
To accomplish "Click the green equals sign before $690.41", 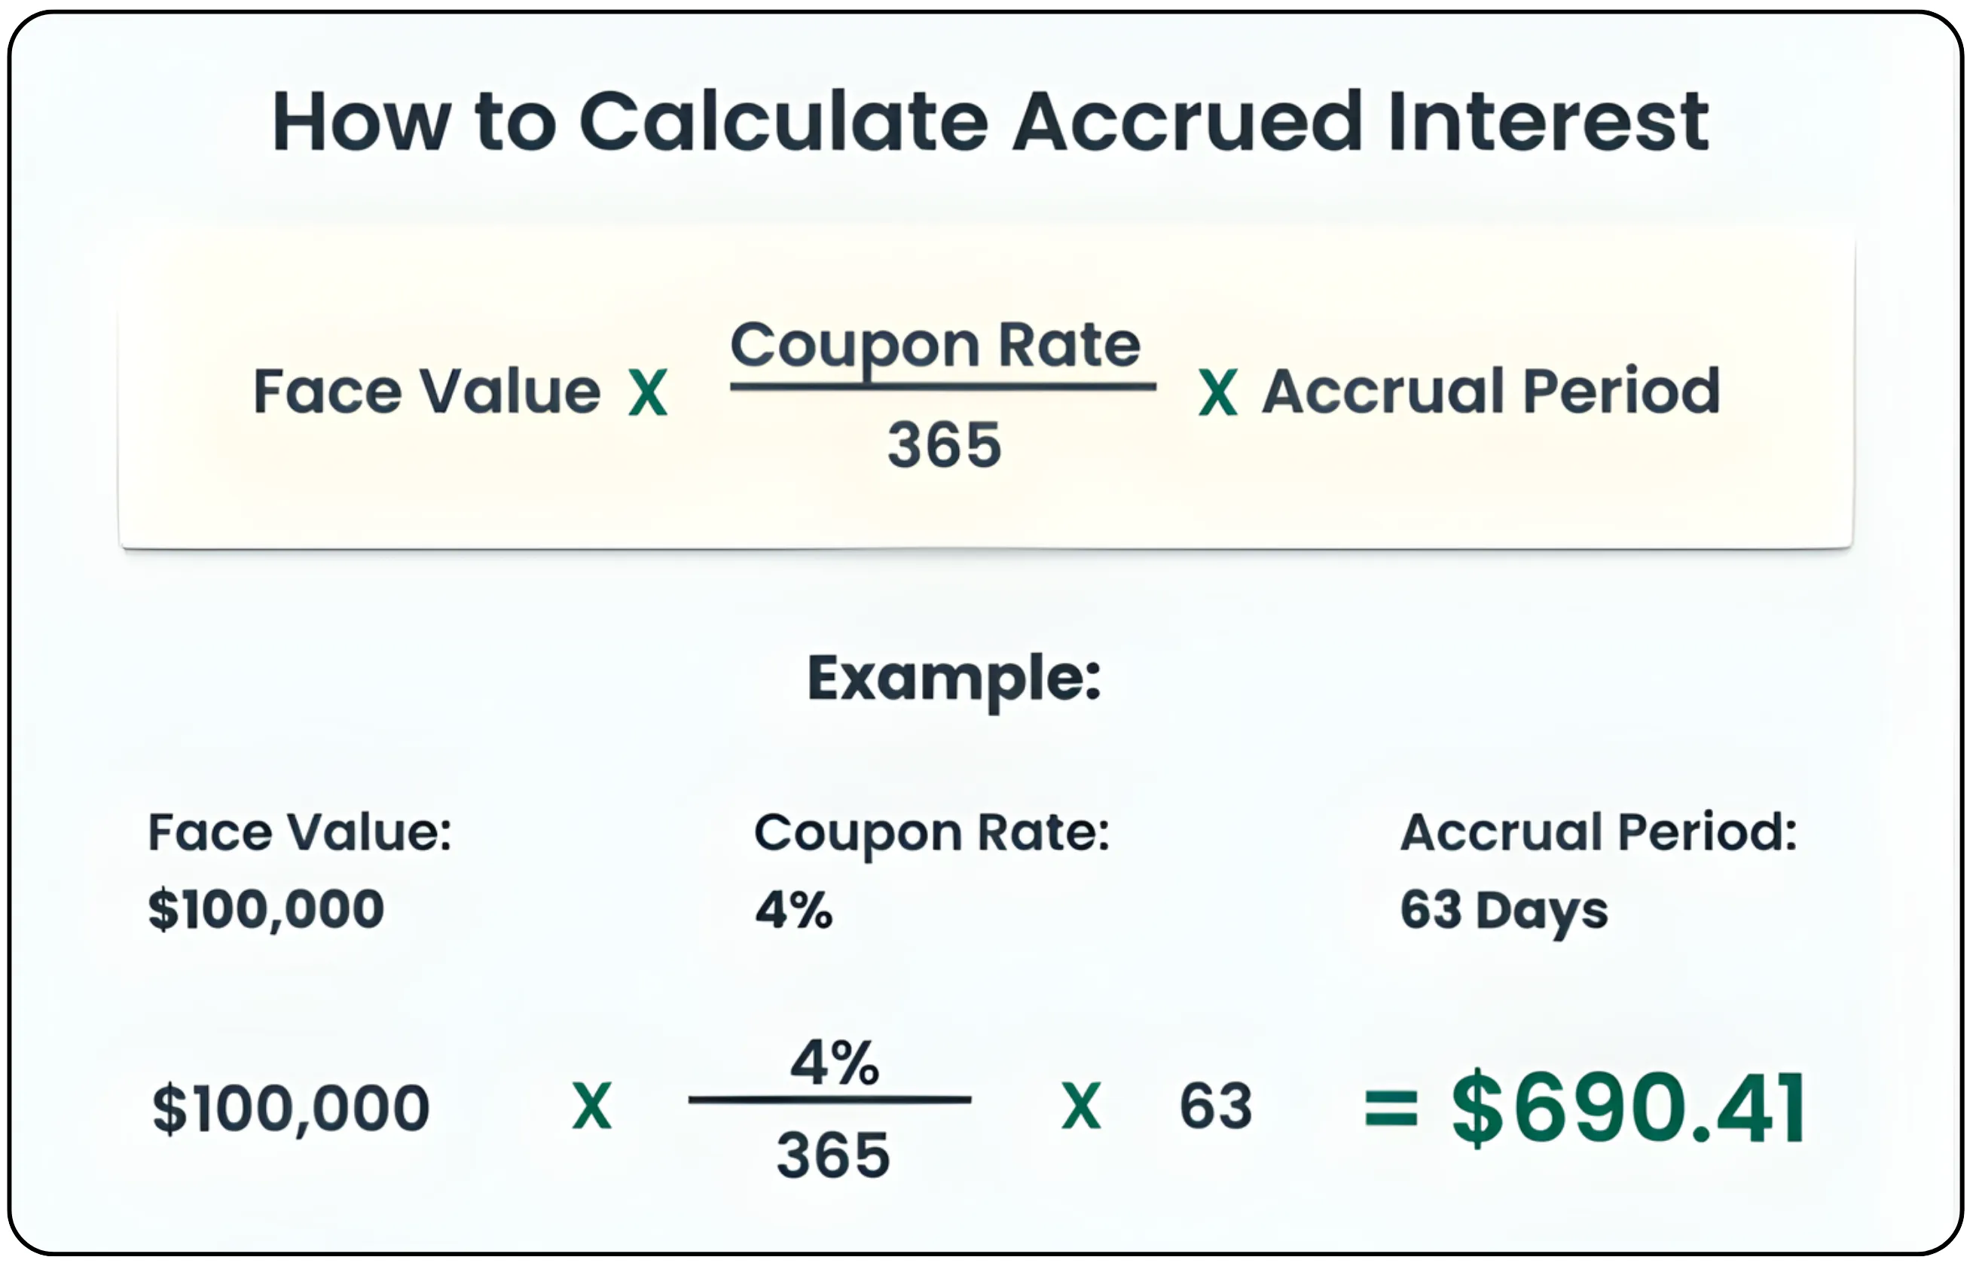I will [x=1390, y=1108].
